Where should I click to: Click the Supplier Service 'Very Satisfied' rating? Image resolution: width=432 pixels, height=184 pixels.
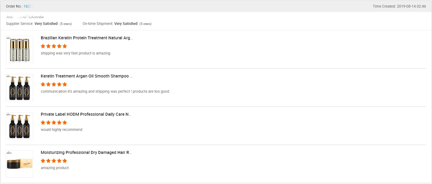coord(46,24)
